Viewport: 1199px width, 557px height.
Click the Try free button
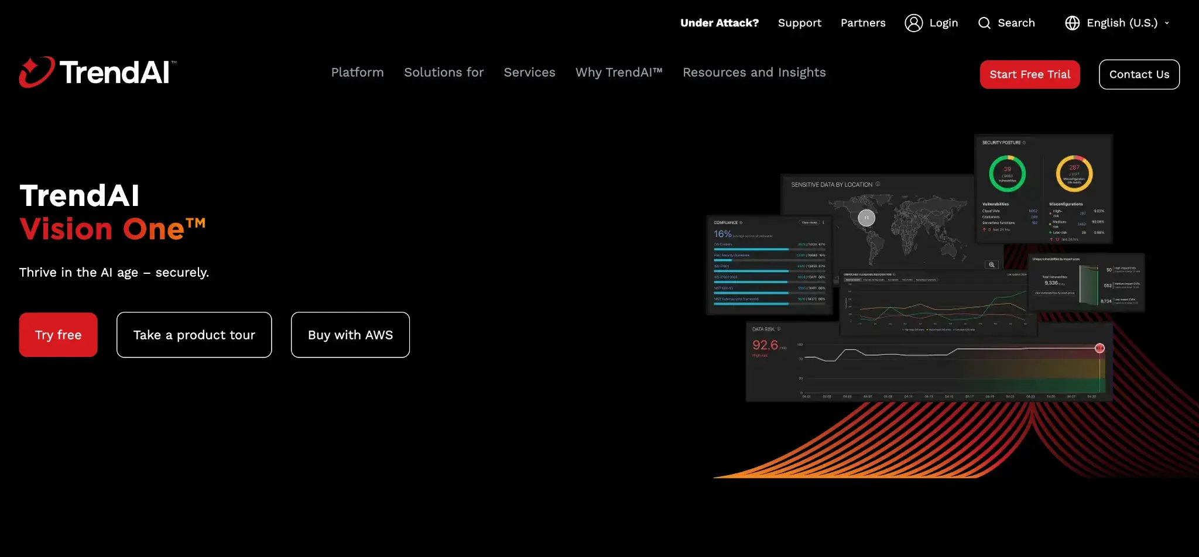pos(58,335)
